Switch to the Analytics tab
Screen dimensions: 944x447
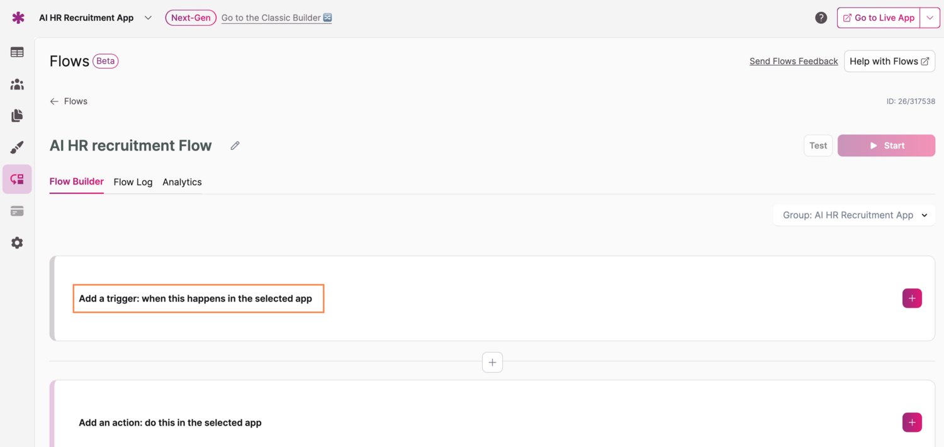click(182, 182)
